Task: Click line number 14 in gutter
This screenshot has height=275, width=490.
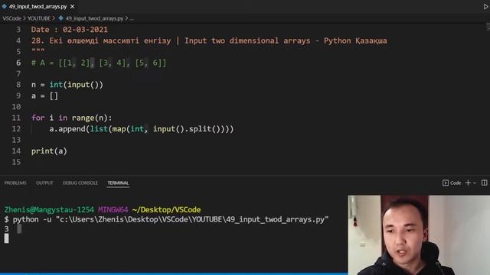Action: [16, 151]
